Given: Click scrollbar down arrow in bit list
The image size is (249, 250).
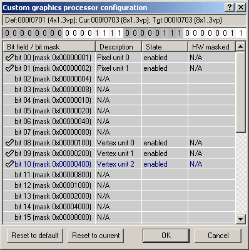Looking at the screenshot, I should click(241, 219).
